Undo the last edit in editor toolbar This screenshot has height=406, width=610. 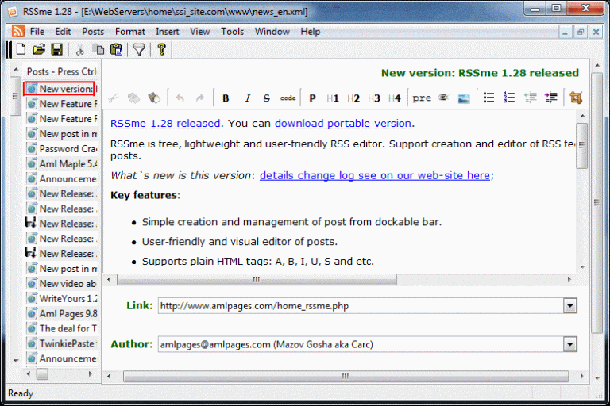coord(180,98)
